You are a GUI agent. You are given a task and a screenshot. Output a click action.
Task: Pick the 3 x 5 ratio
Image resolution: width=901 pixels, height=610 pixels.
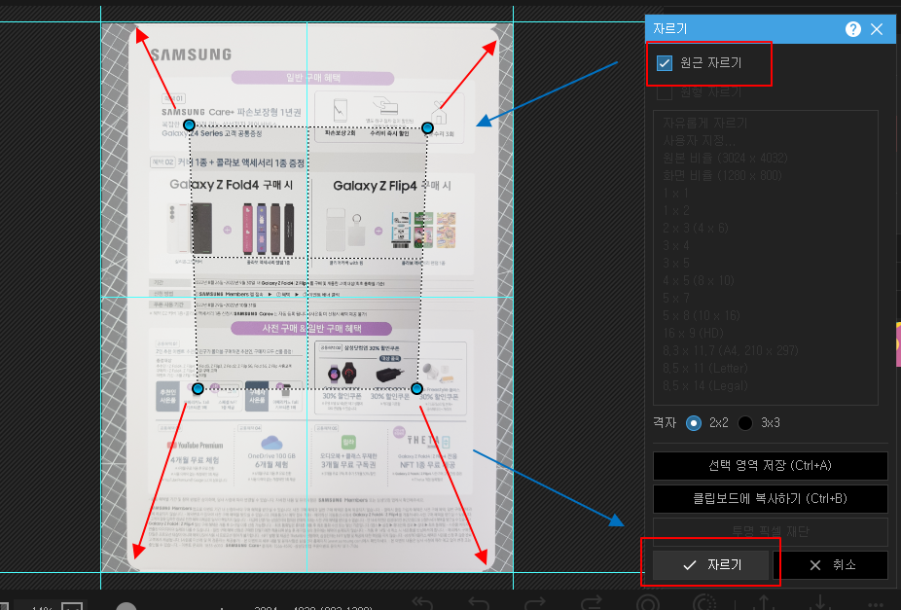click(675, 263)
